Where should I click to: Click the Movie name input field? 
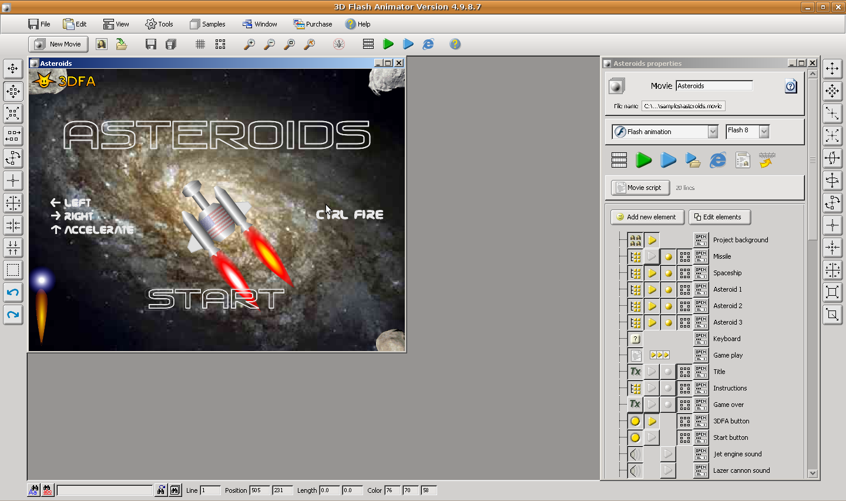(x=714, y=86)
